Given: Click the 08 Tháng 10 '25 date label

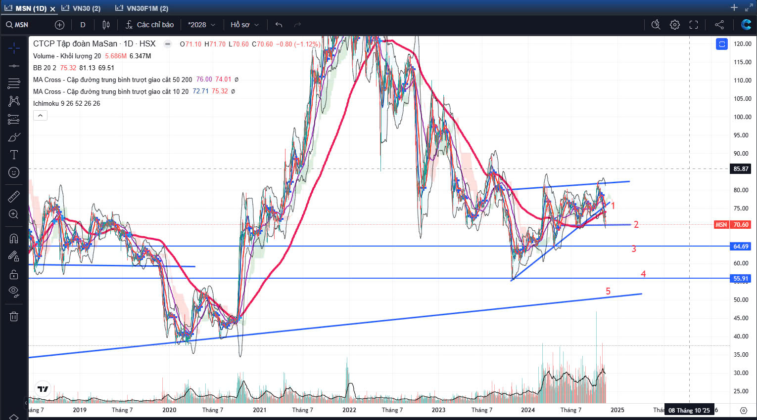Looking at the screenshot, I should point(689,410).
